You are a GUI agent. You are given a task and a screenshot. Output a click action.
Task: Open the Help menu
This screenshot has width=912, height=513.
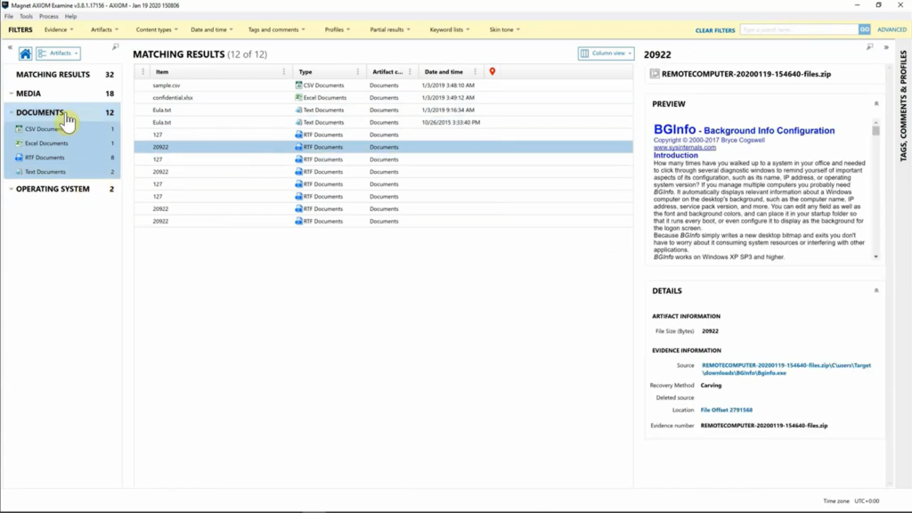pyautogui.click(x=70, y=16)
